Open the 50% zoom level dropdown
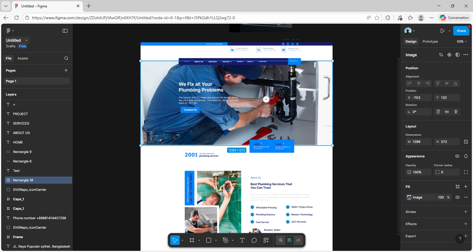Viewport: 473px width, 252px height. coord(462,41)
